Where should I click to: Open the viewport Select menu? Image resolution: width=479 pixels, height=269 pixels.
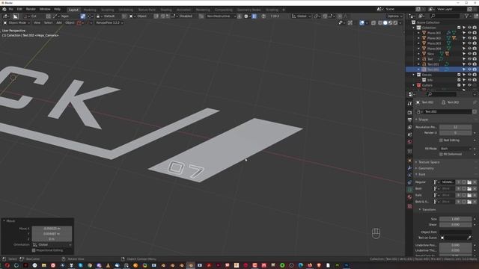coord(48,23)
